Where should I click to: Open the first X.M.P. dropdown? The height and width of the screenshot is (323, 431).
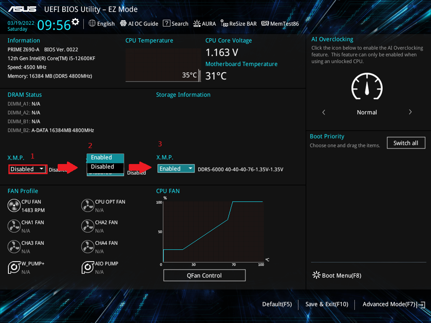click(27, 169)
